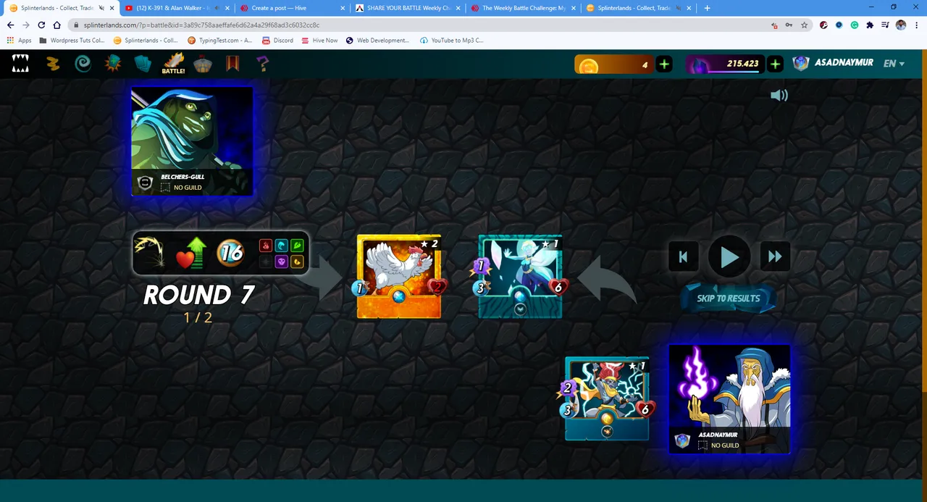Screen dimensions: 927x502
Task: Select the ice pixie monster card
Action: (x=521, y=277)
